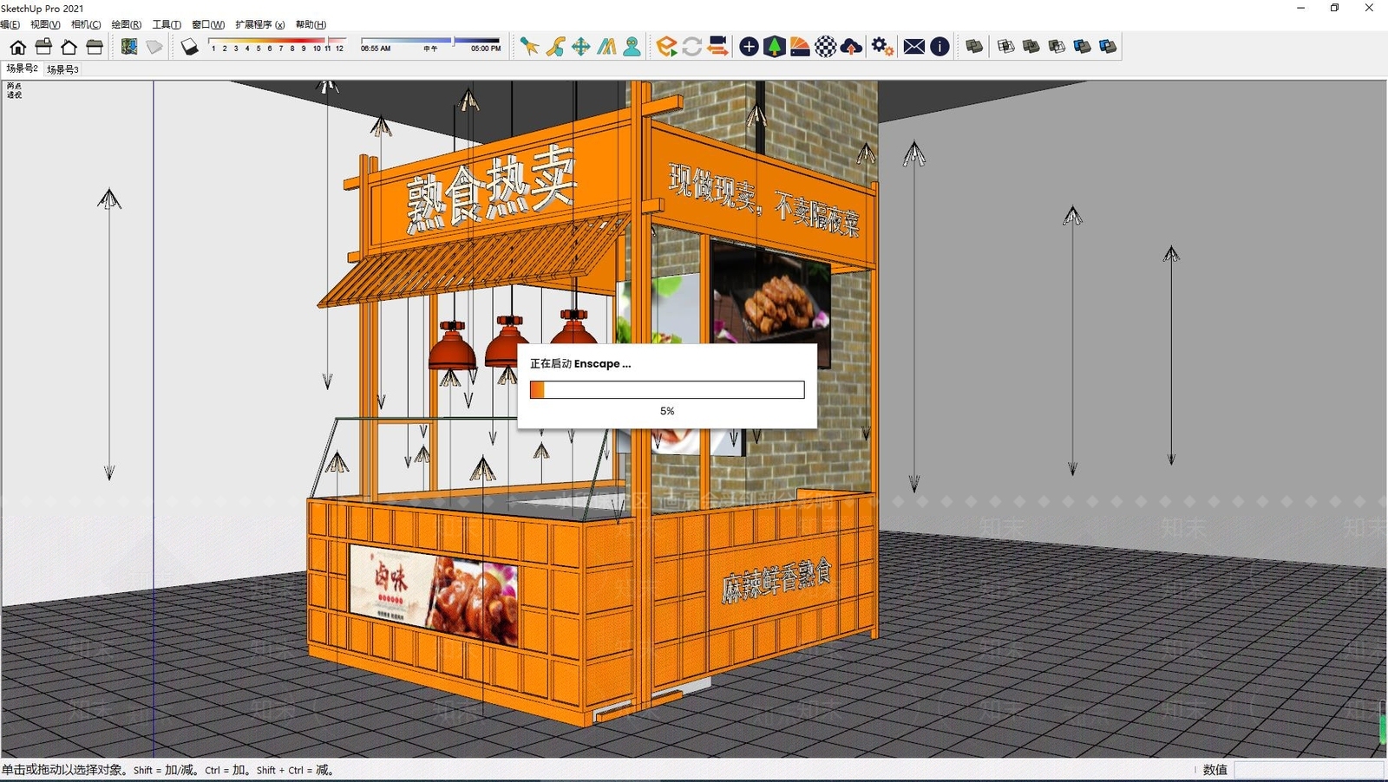The width and height of the screenshot is (1388, 782).
Task: Click the Enscape startup progress bar
Action: click(x=667, y=390)
